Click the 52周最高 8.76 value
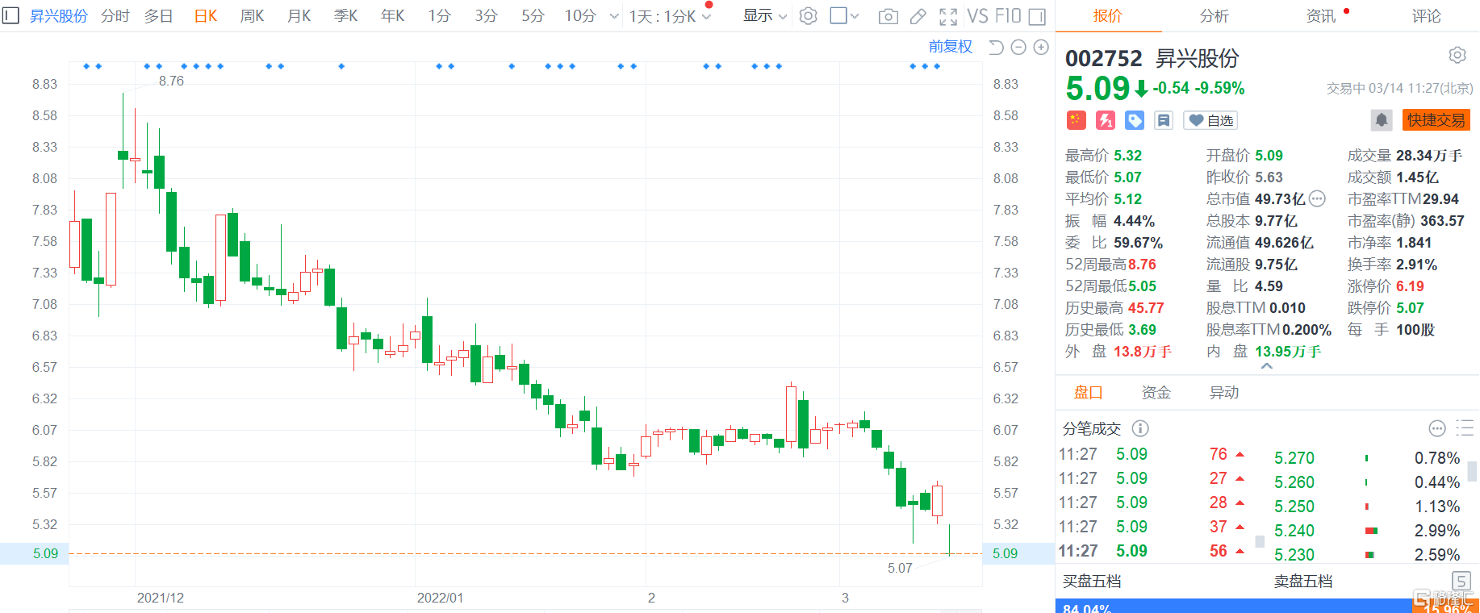1480x613 pixels. pos(1142,265)
